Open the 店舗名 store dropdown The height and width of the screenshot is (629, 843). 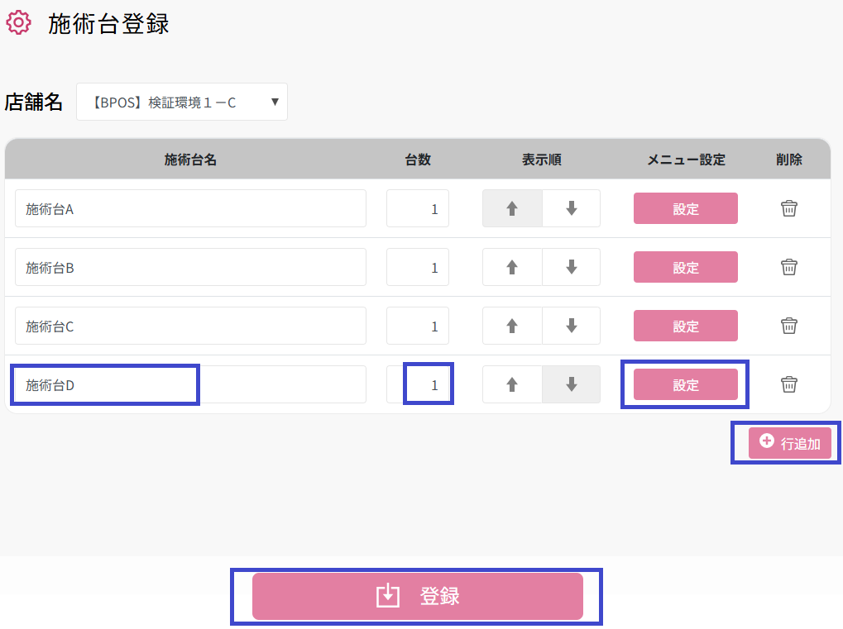click(x=182, y=102)
